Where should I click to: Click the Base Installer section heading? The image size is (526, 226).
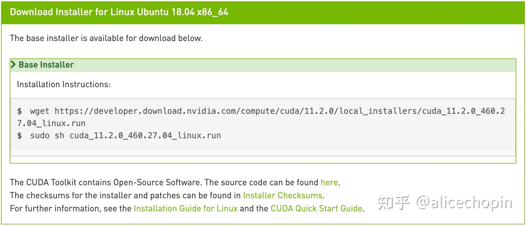(x=46, y=65)
